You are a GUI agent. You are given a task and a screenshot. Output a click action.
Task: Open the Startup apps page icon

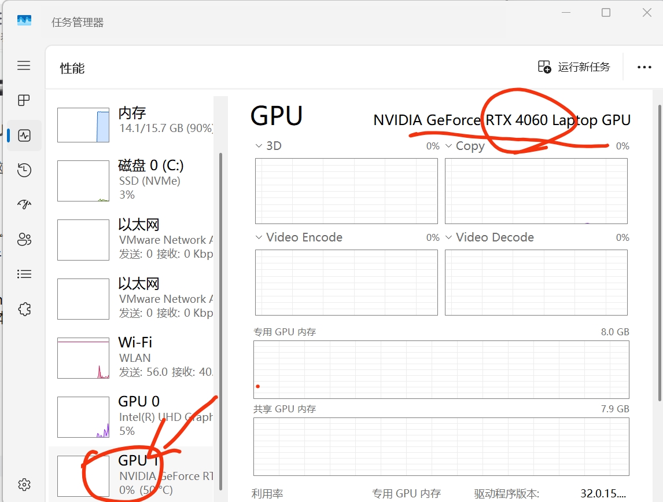(x=24, y=204)
